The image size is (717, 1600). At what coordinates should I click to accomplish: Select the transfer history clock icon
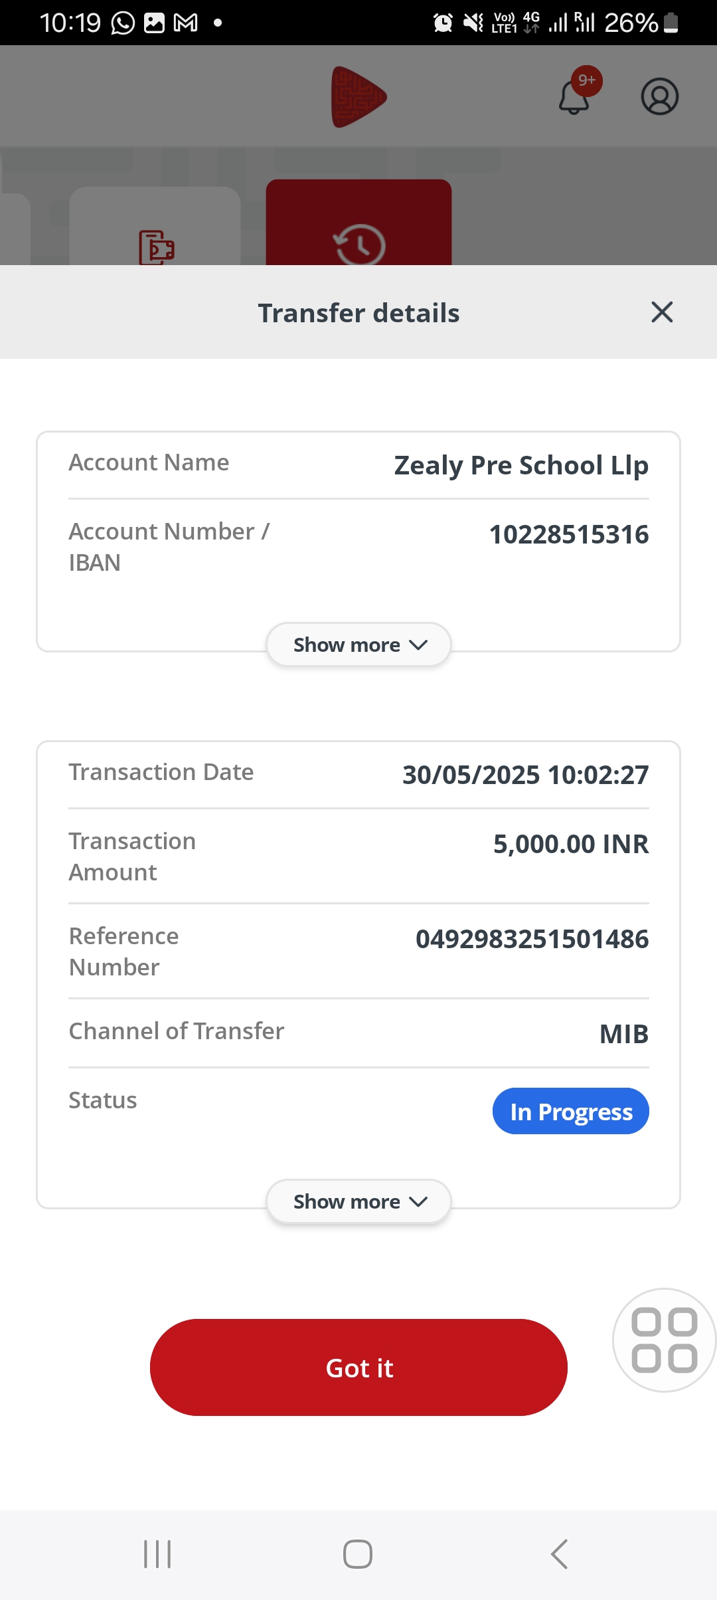click(x=359, y=245)
